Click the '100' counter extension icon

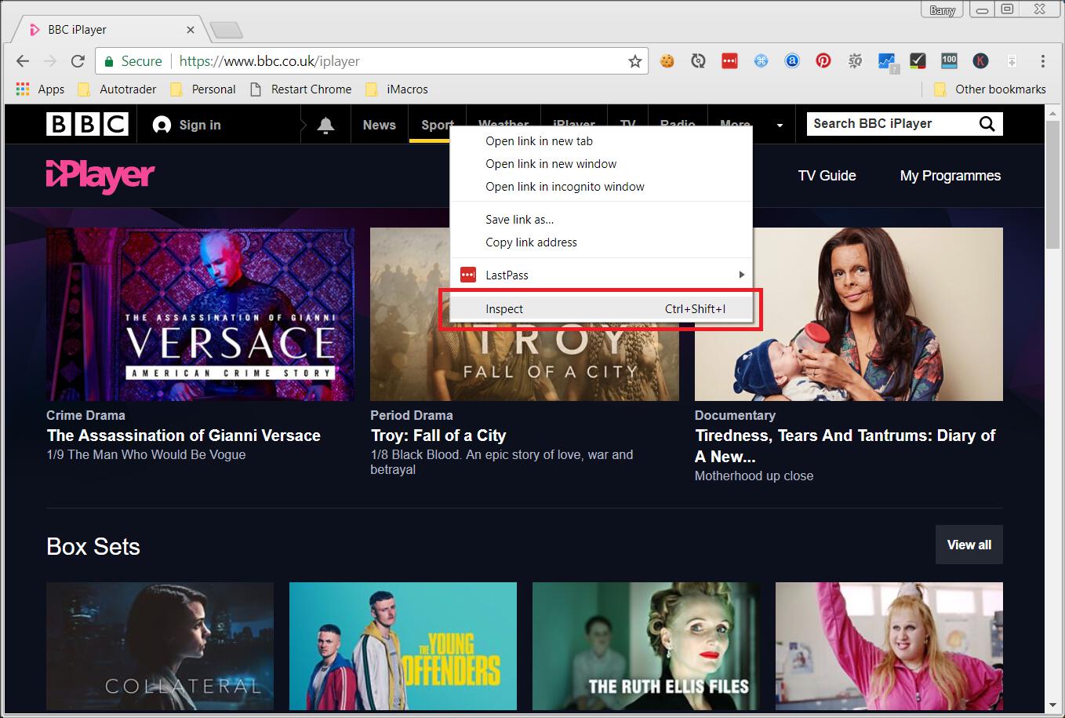coord(949,60)
